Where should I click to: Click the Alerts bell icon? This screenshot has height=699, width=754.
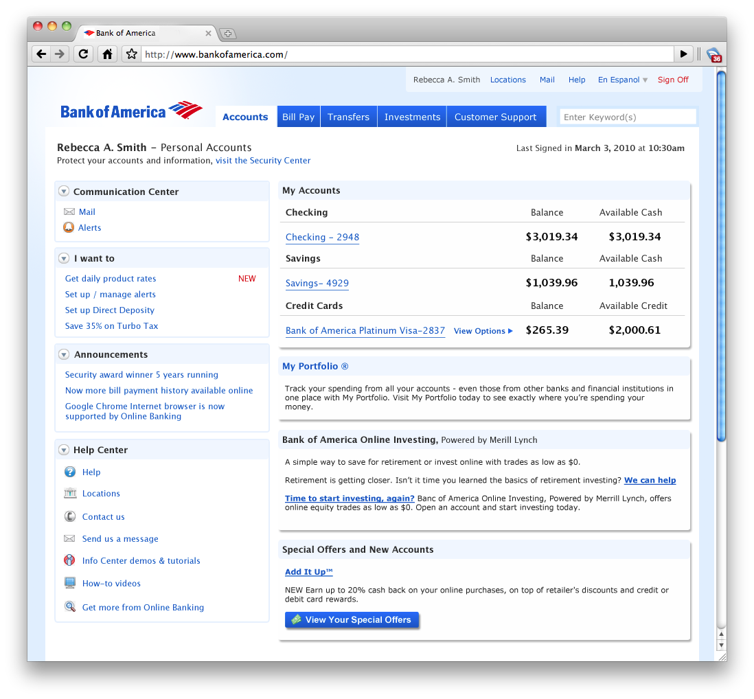click(69, 227)
